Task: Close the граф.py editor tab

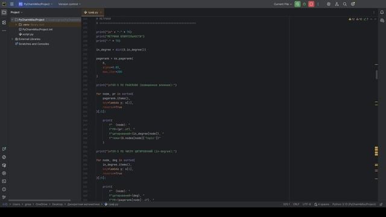Action: 101,12
